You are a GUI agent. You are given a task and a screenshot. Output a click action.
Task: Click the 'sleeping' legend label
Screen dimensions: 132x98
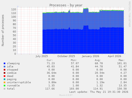coord(13,63)
